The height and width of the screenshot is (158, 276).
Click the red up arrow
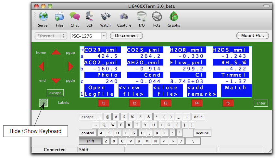pyautogui.click(x=56, y=52)
